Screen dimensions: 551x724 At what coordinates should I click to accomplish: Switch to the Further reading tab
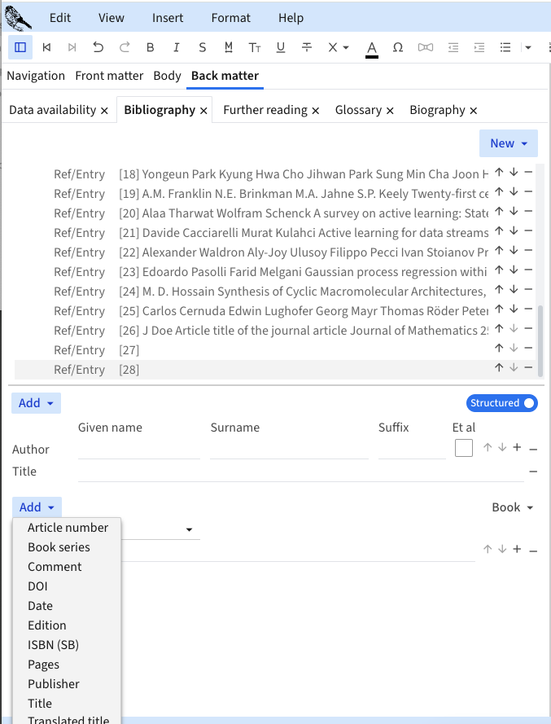265,110
